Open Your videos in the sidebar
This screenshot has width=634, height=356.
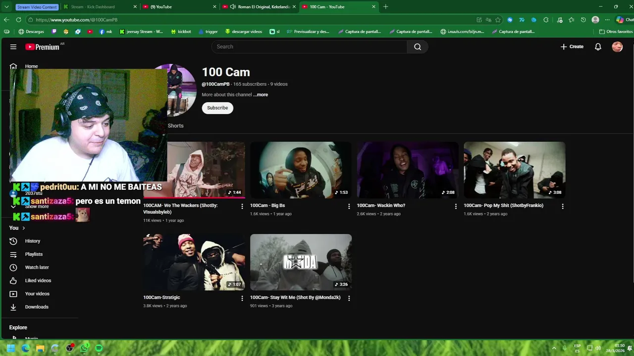(37, 294)
